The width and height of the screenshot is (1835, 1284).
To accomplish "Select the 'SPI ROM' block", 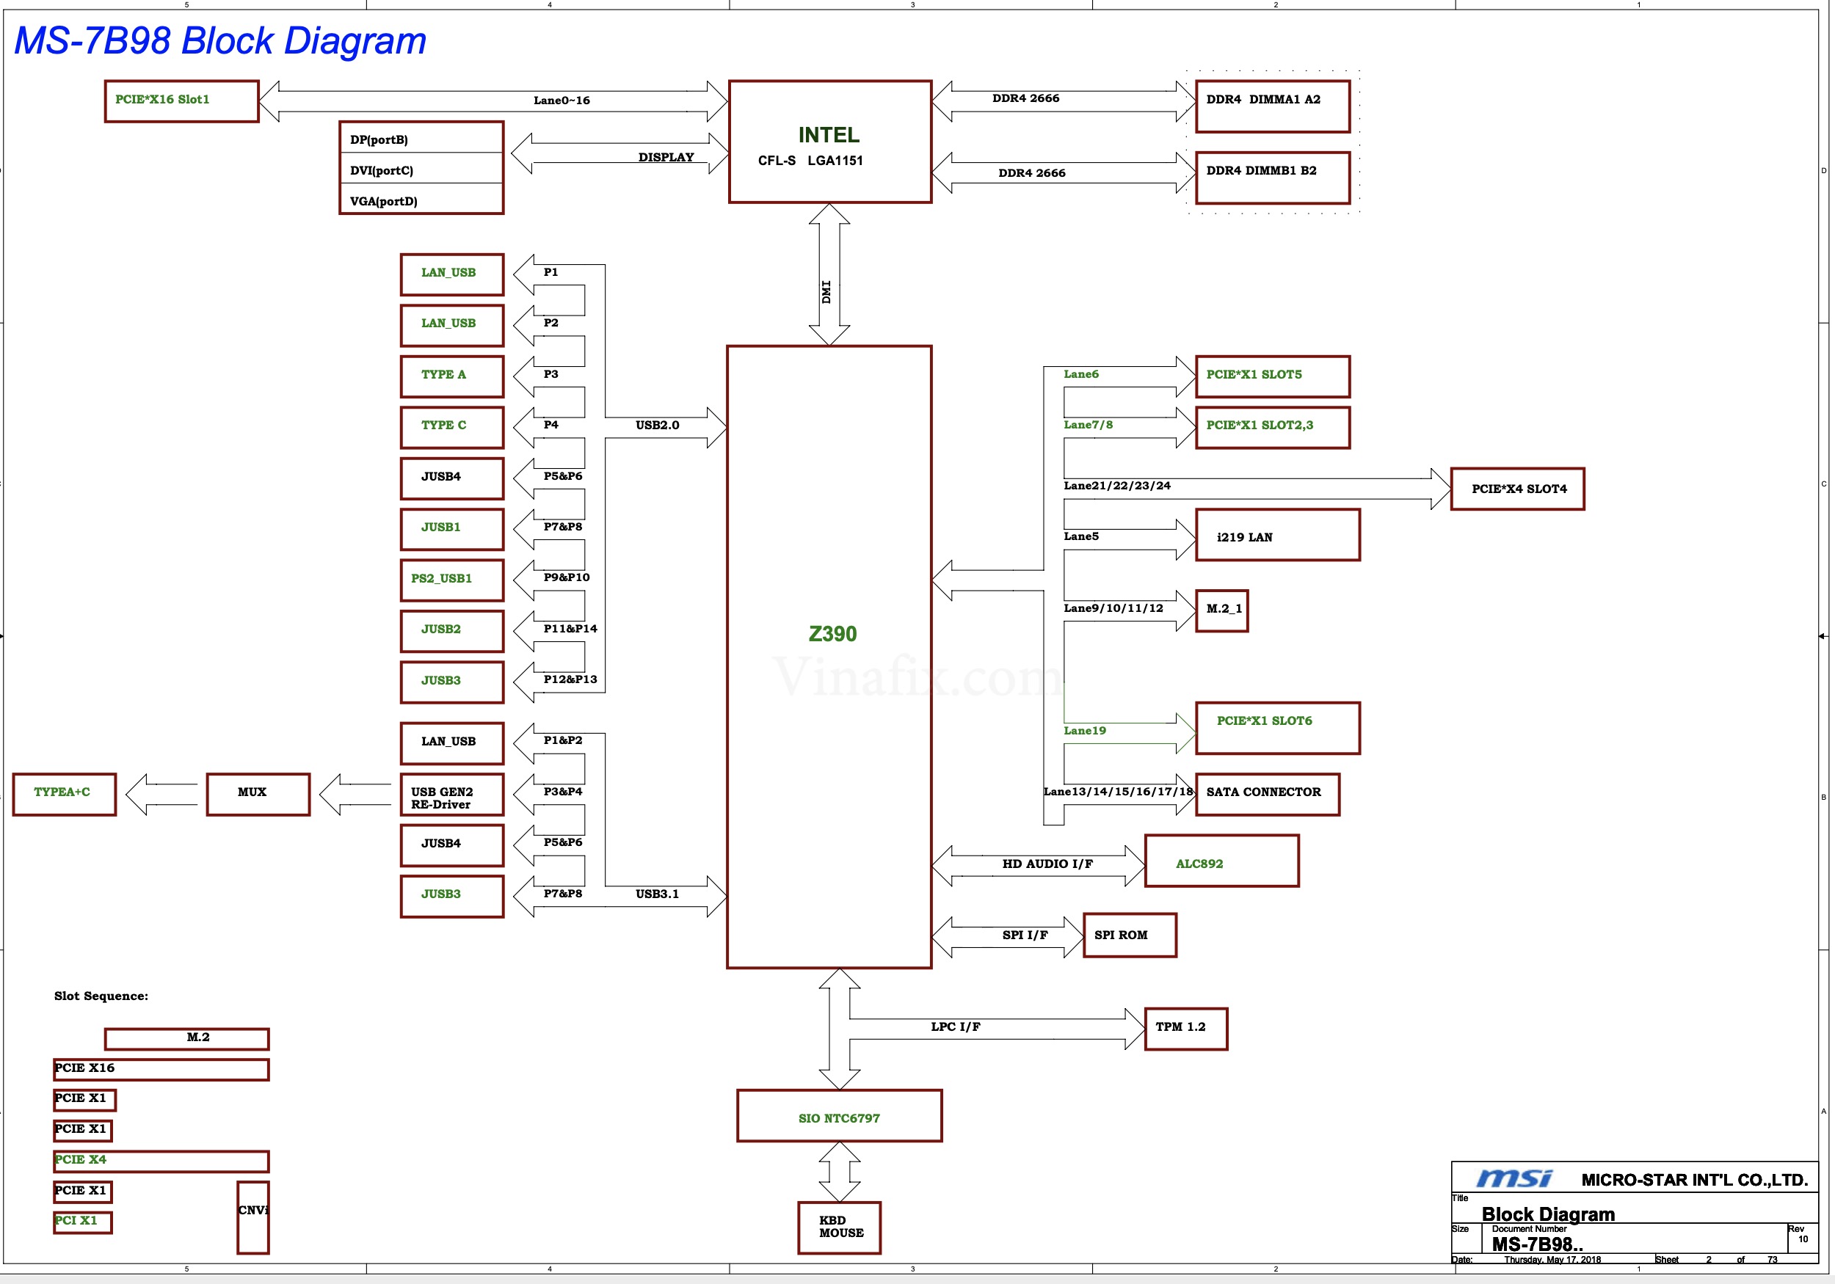I will coord(1130,935).
